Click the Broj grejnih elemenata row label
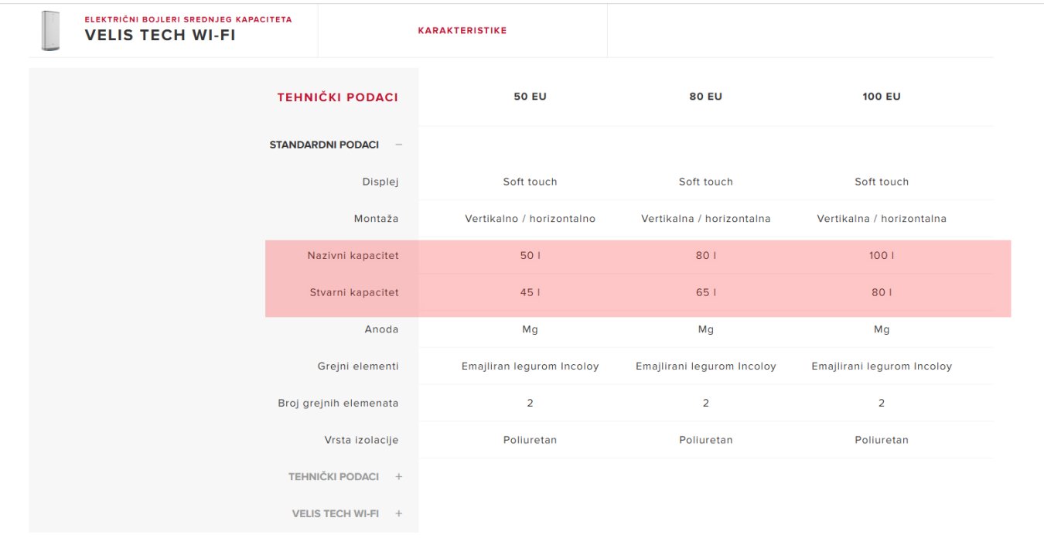The image size is (1044, 552). (338, 403)
